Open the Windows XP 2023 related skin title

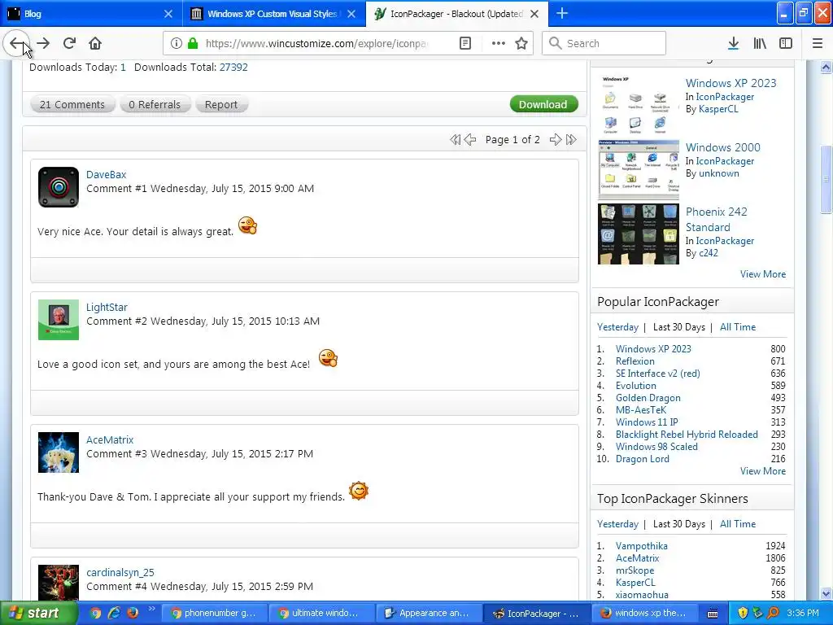(x=731, y=83)
